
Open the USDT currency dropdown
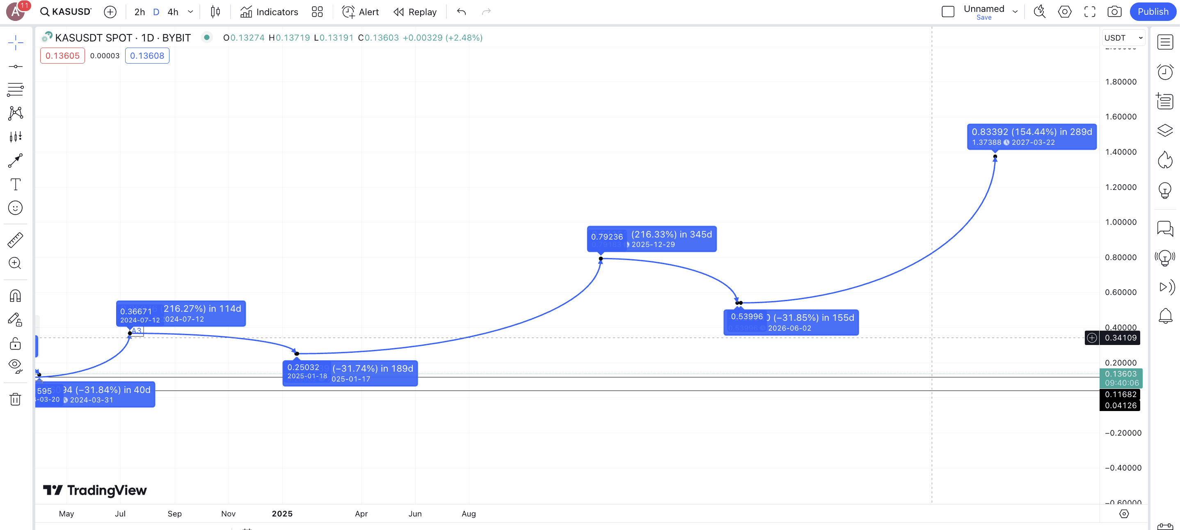[1123, 38]
